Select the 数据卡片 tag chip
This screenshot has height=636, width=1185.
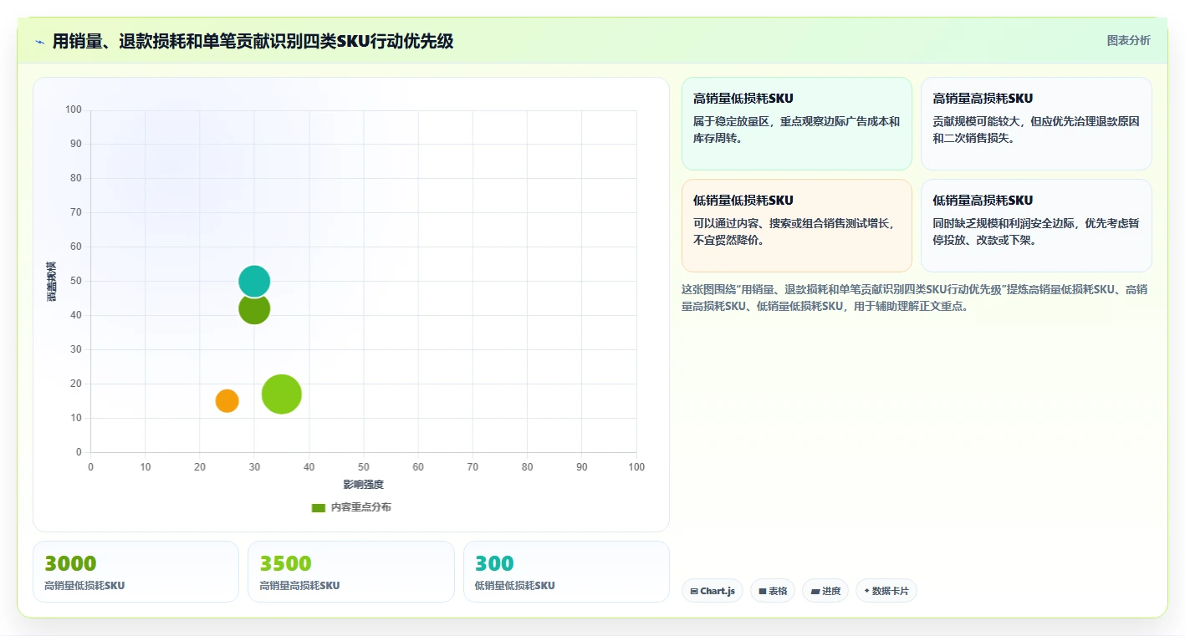886,591
